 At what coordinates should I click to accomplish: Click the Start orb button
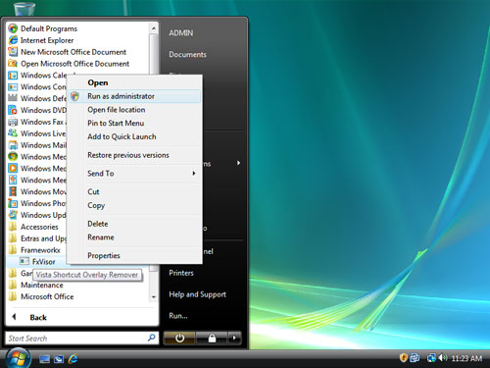pos(18,358)
